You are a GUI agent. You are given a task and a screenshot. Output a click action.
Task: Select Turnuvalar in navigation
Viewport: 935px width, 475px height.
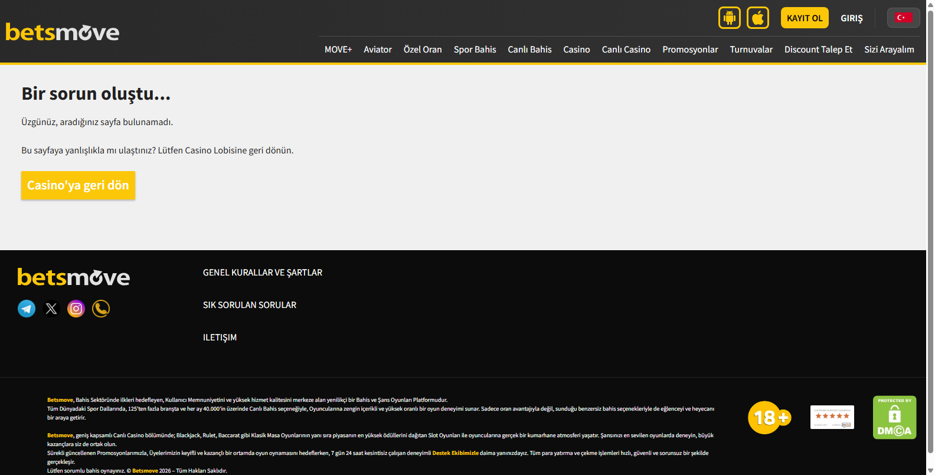pyautogui.click(x=751, y=50)
